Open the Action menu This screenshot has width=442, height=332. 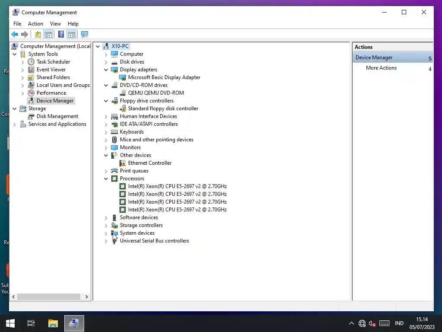click(x=35, y=24)
